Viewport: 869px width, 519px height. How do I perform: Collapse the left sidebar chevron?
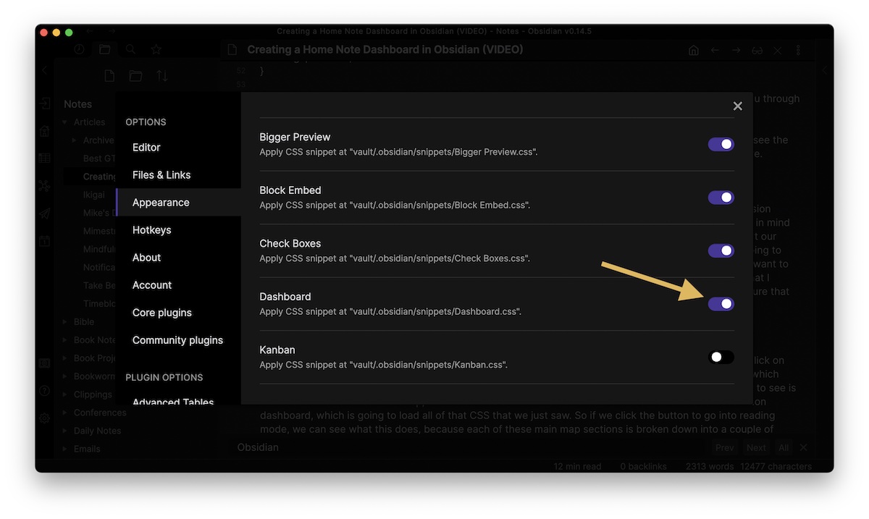[44, 70]
